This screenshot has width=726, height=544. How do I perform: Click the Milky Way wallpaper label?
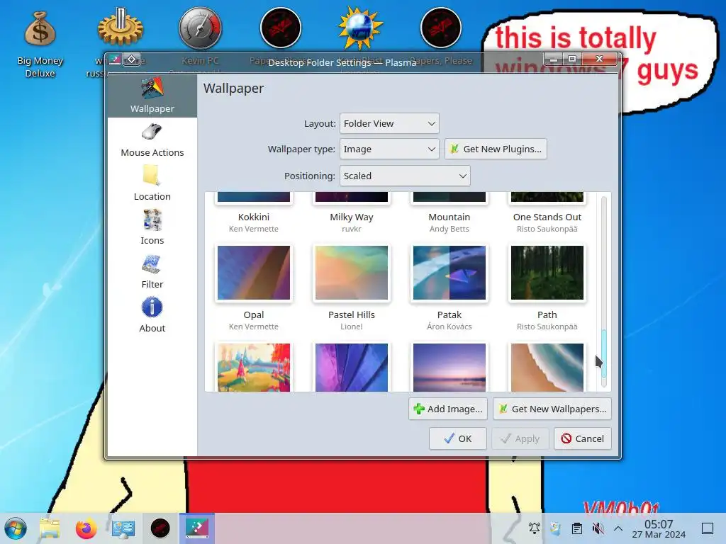(352, 217)
